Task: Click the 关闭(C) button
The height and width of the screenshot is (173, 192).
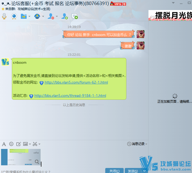Action: [x=114, y=171]
